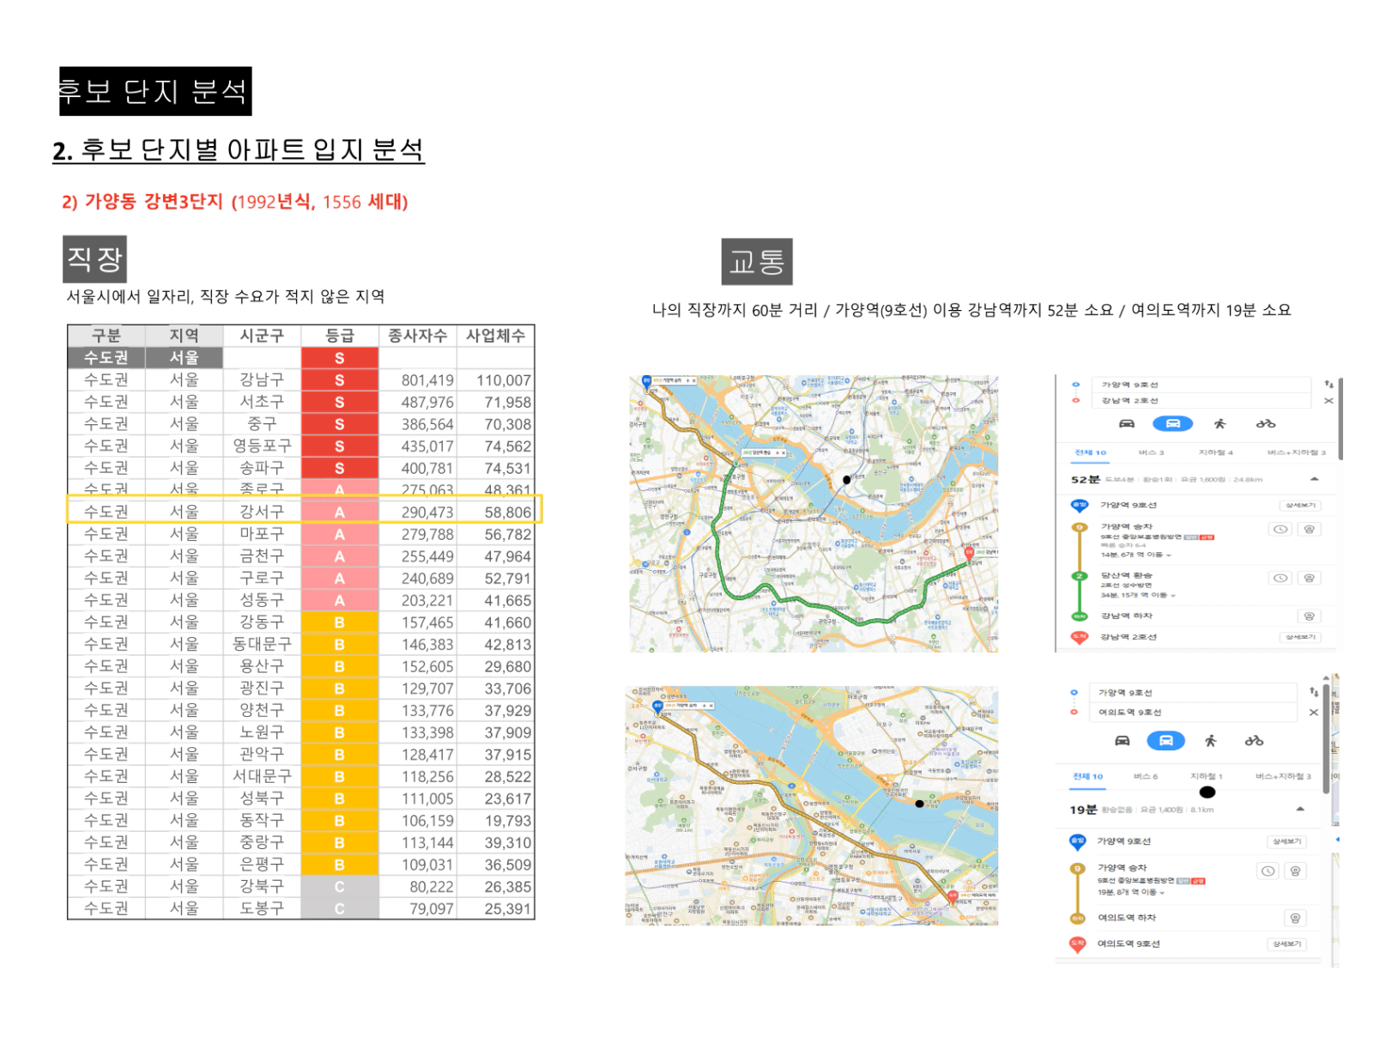Clear the Gangnam route with X icon
The height and width of the screenshot is (1044, 1392).
coord(1328,401)
